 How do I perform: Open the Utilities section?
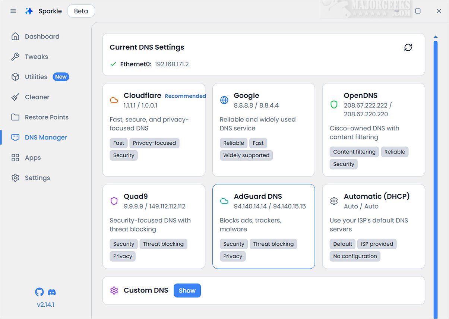(x=36, y=77)
